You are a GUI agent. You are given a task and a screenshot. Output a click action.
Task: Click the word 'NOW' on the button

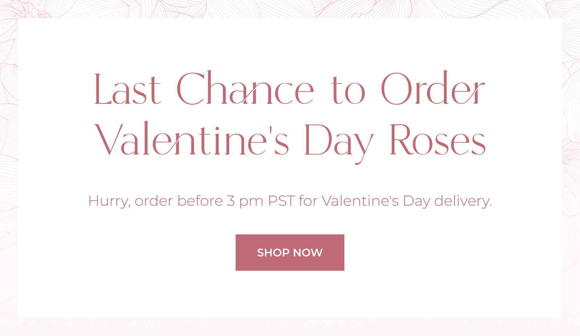[308, 253]
